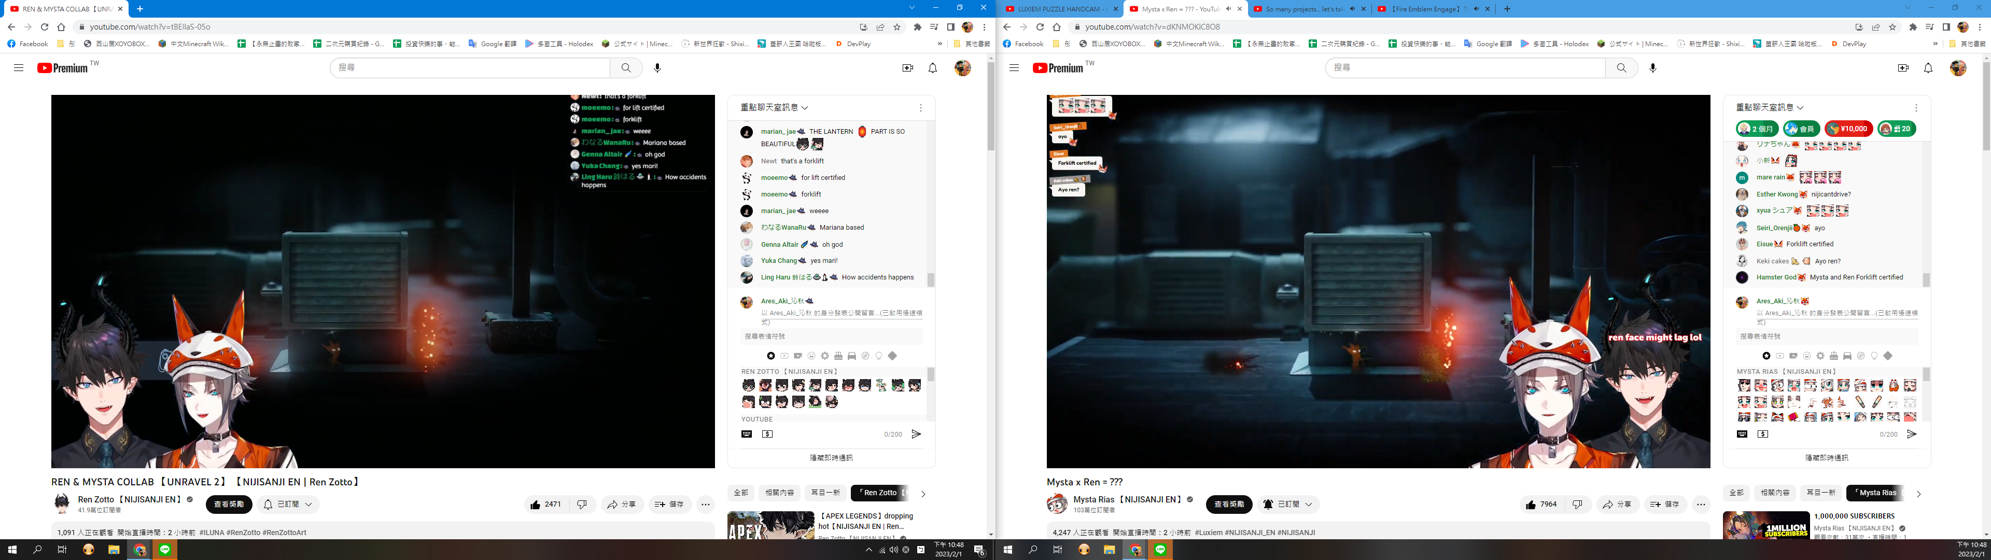Screen dimensions: 1991x560
Task: Like the Mysta Rias video with 7964 likes
Action: [x=1542, y=505]
